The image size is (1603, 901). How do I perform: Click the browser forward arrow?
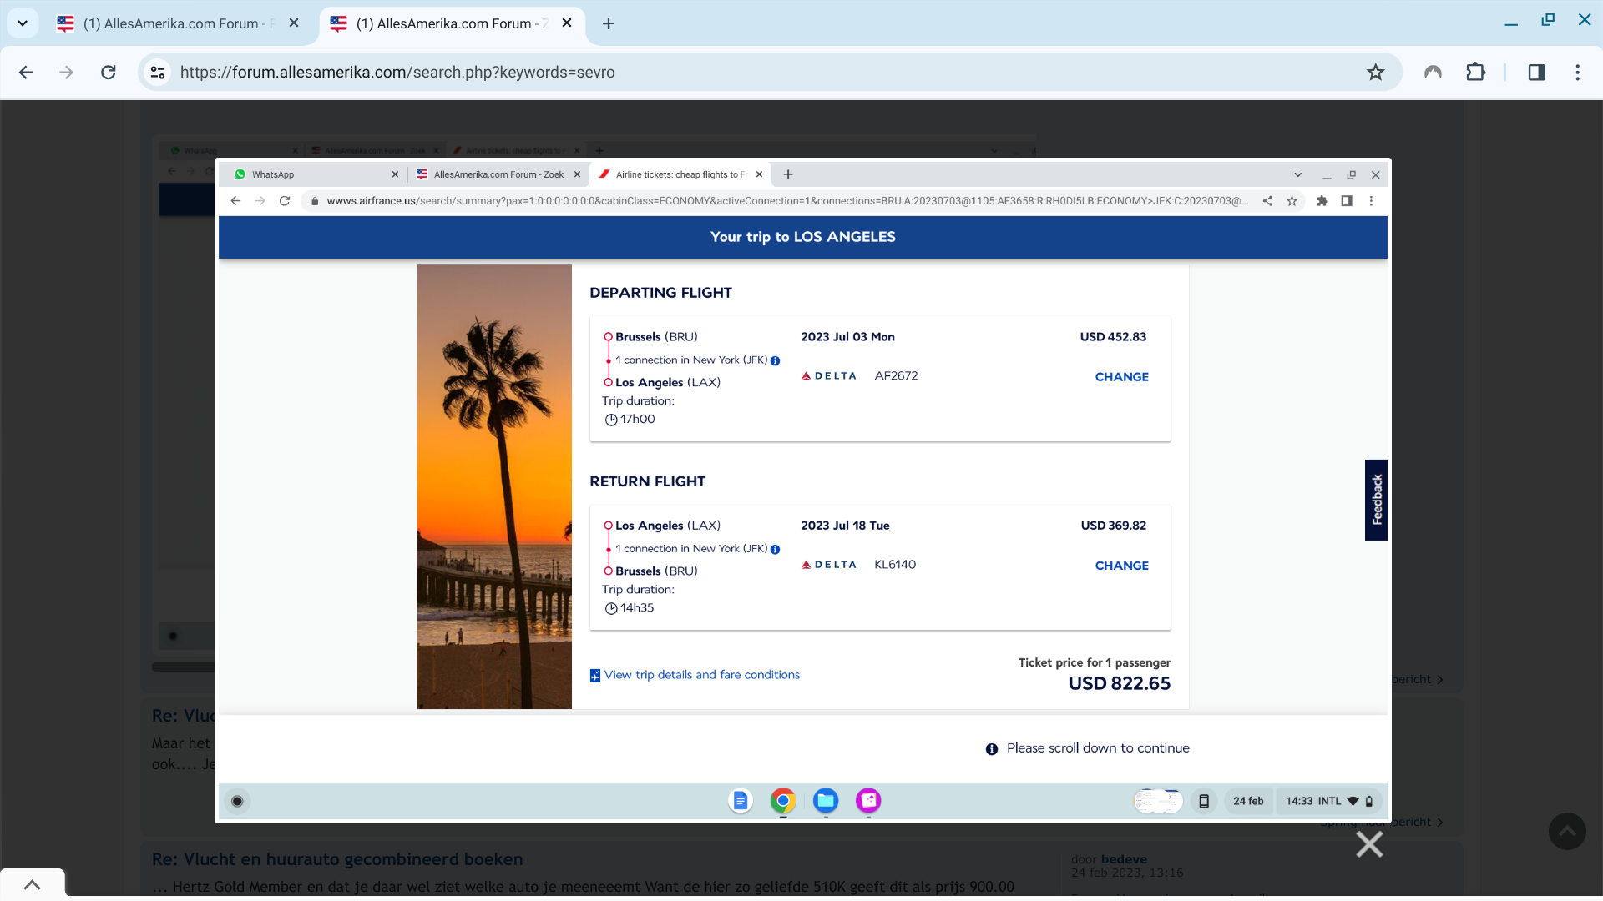(x=67, y=73)
